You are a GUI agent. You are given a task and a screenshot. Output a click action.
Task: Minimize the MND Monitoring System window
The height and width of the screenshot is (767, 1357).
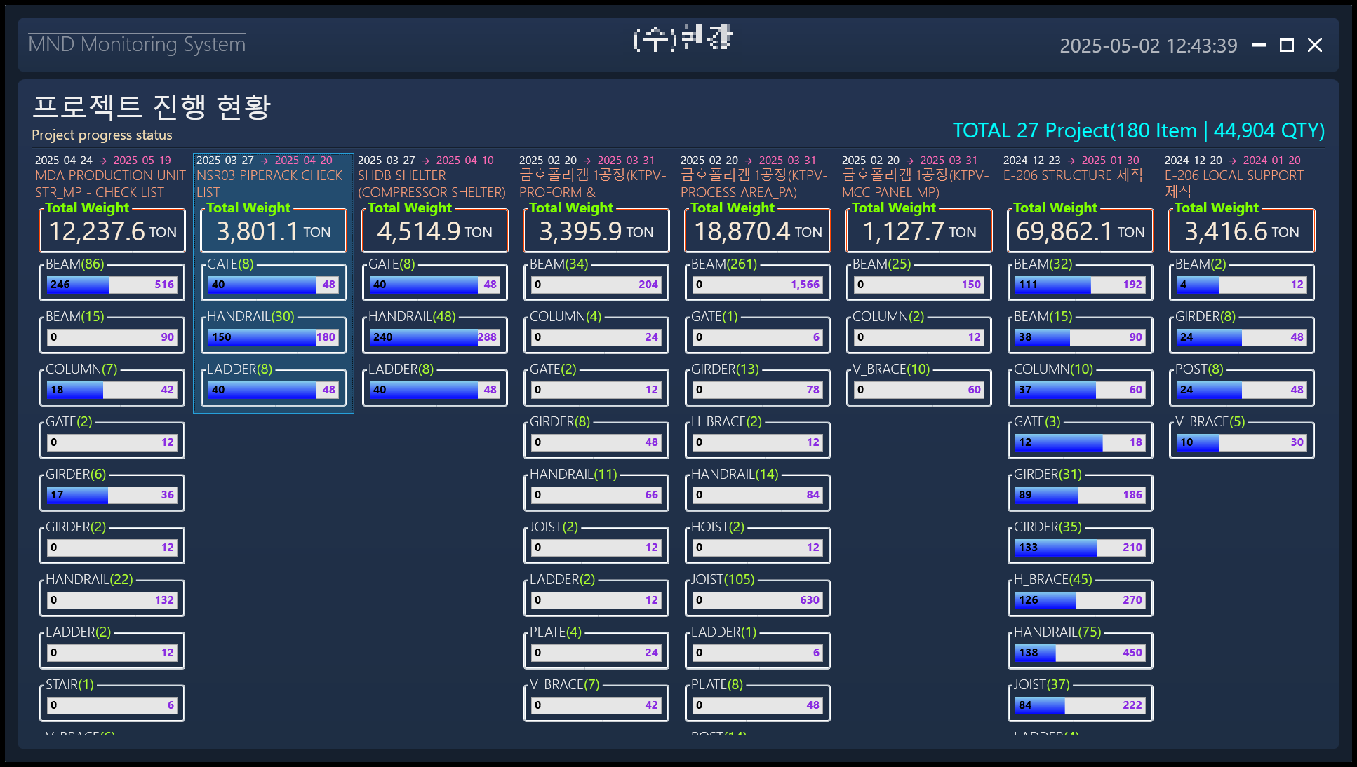[x=1259, y=45]
